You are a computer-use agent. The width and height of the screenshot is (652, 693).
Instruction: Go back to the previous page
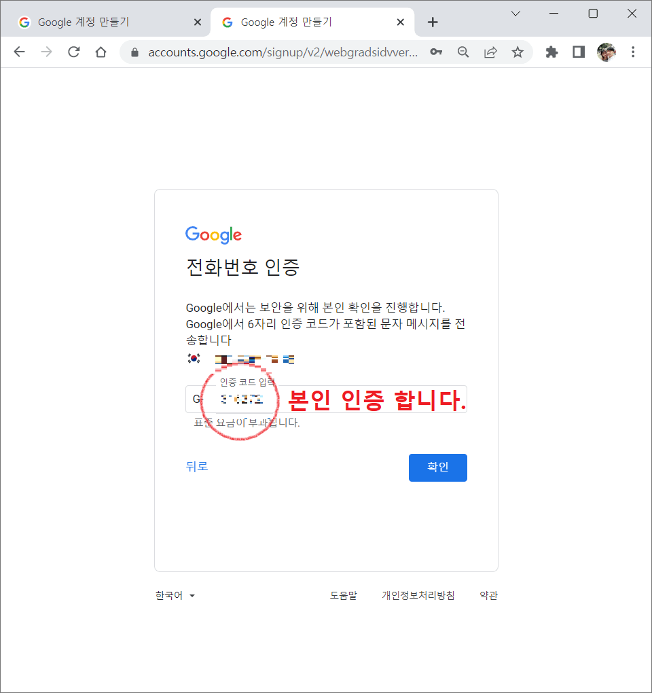tap(20, 52)
